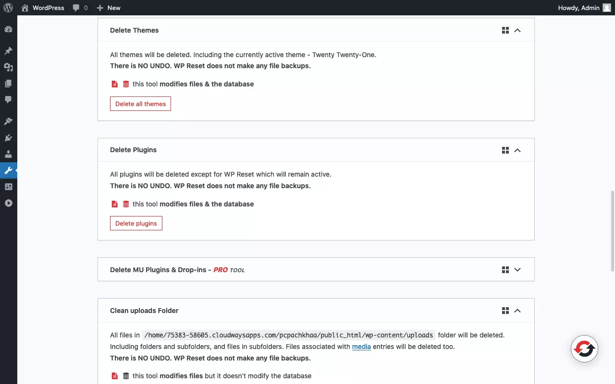Click the WordPress logo in admin bar

click(x=8, y=8)
